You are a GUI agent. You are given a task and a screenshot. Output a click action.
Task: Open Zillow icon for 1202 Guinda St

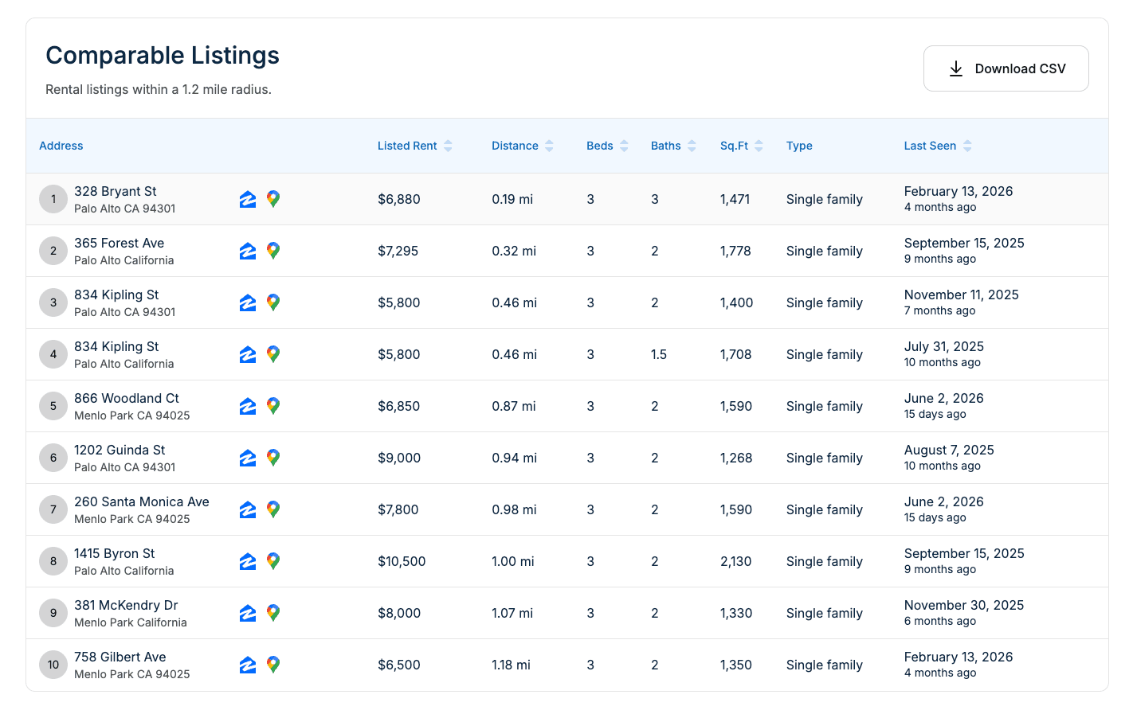click(248, 458)
